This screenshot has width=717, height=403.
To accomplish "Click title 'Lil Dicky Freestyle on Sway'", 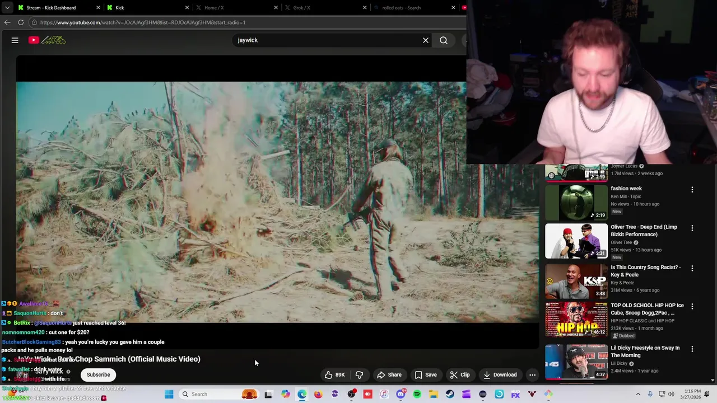I will click(645, 351).
